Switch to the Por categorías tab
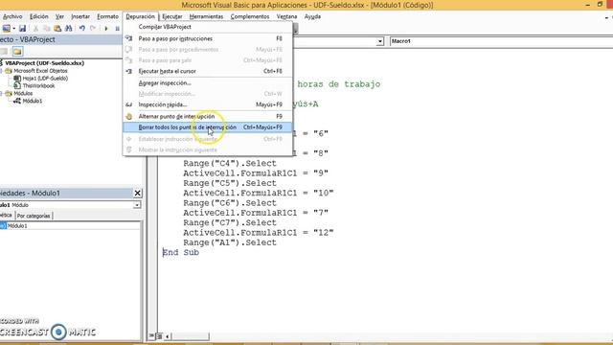This screenshot has height=345, width=613. point(34,216)
